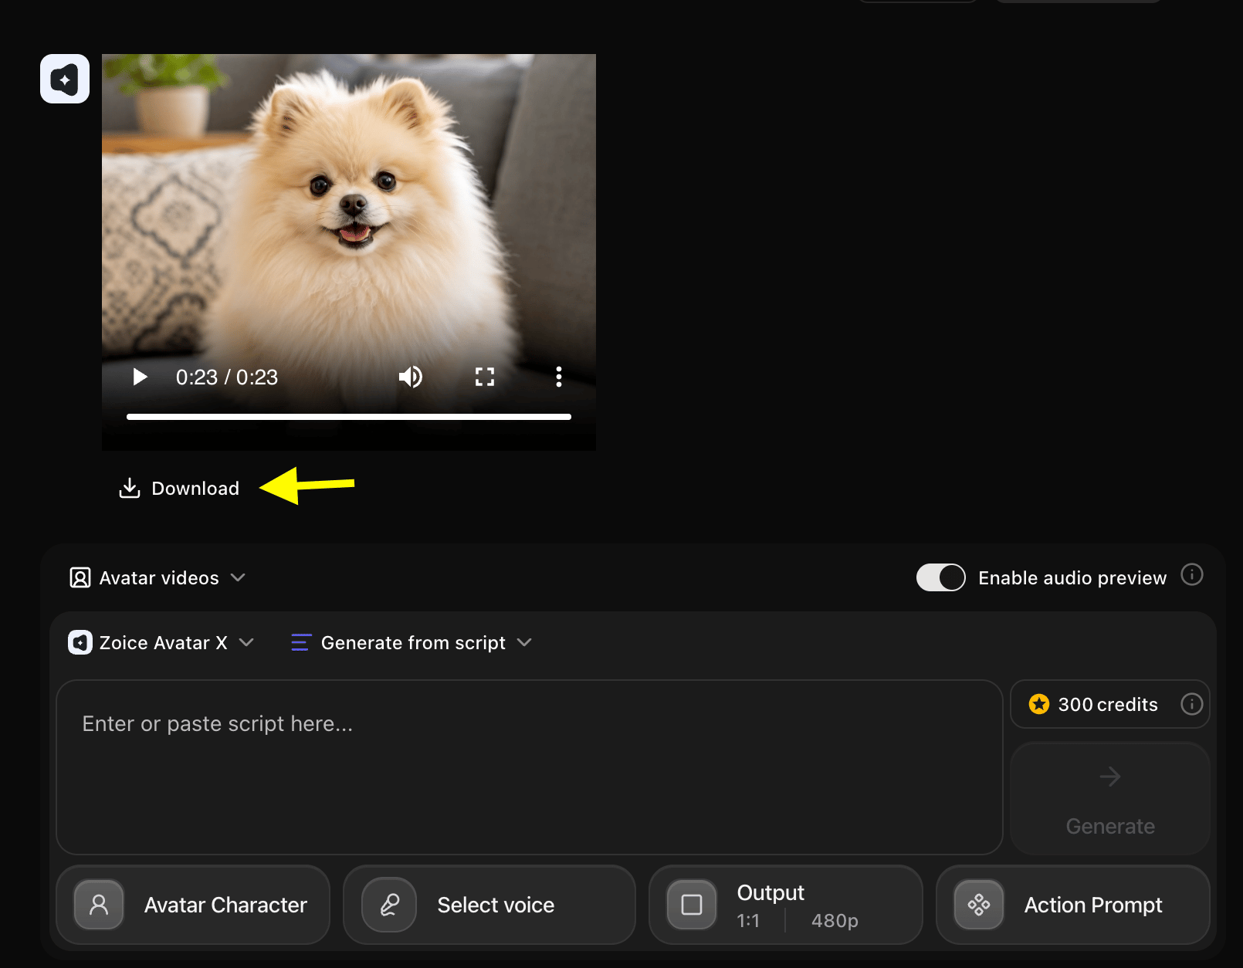Screen dimensions: 1243x968
Task: Play the Pomeranian video
Action: (x=140, y=377)
